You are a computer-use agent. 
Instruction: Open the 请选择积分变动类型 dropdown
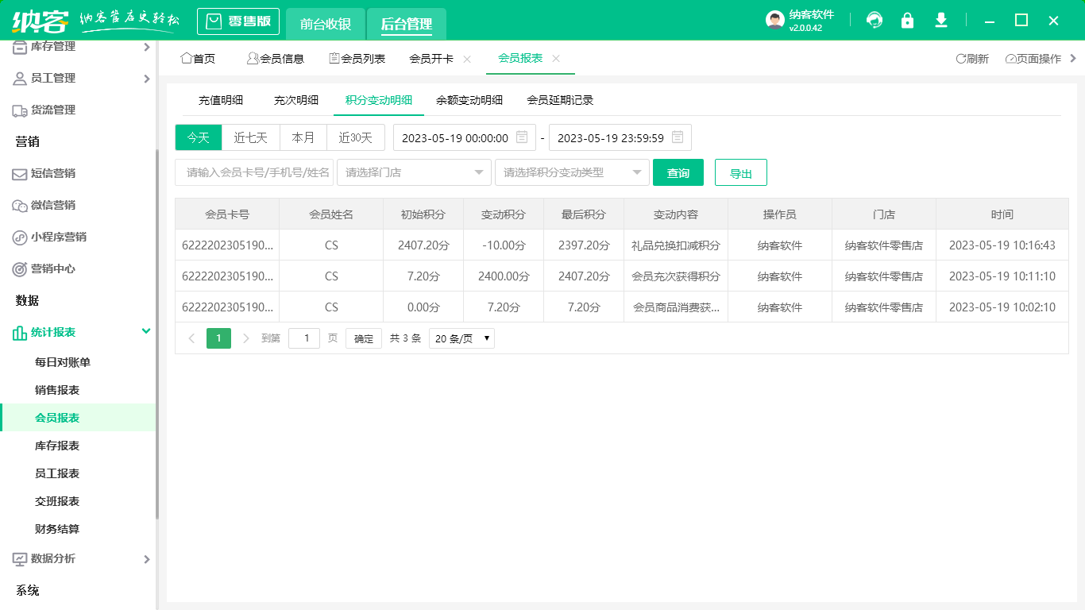coord(572,172)
